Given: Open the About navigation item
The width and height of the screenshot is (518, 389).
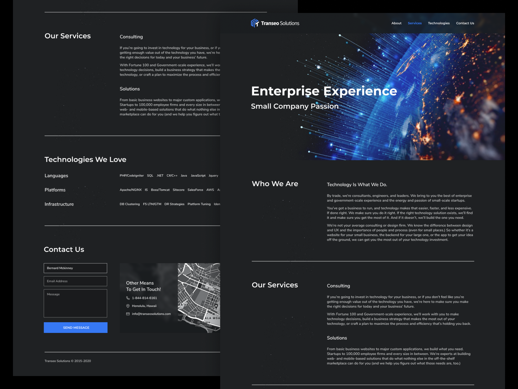Looking at the screenshot, I should tap(396, 23).
